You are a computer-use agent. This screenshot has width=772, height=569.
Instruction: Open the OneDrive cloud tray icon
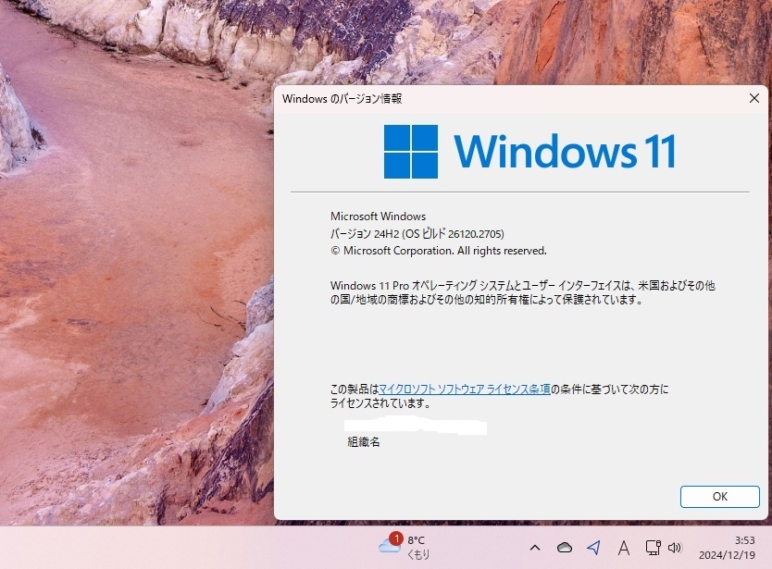(x=565, y=548)
